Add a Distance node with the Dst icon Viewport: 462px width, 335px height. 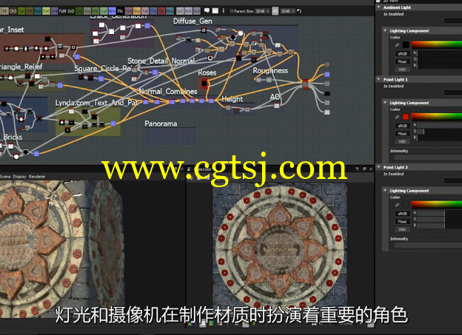coord(46,11)
